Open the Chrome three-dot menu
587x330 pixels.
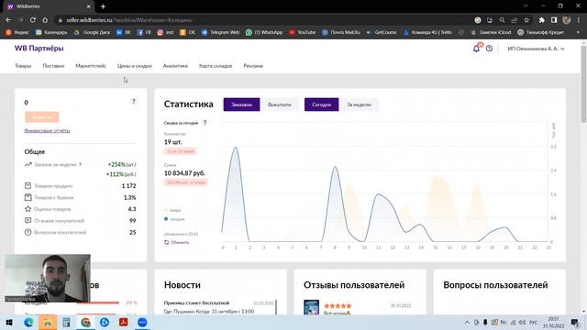pyautogui.click(x=579, y=20)
